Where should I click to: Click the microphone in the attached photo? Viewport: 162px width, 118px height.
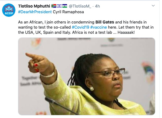[61, 106]
